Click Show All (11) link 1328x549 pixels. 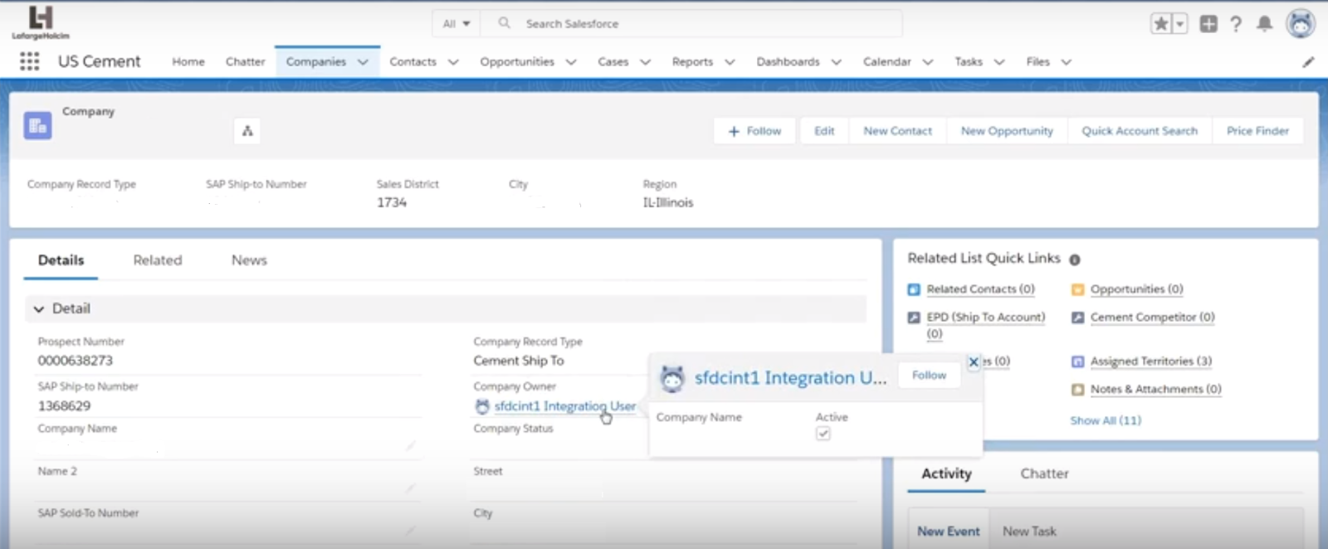click(1106, 420)
